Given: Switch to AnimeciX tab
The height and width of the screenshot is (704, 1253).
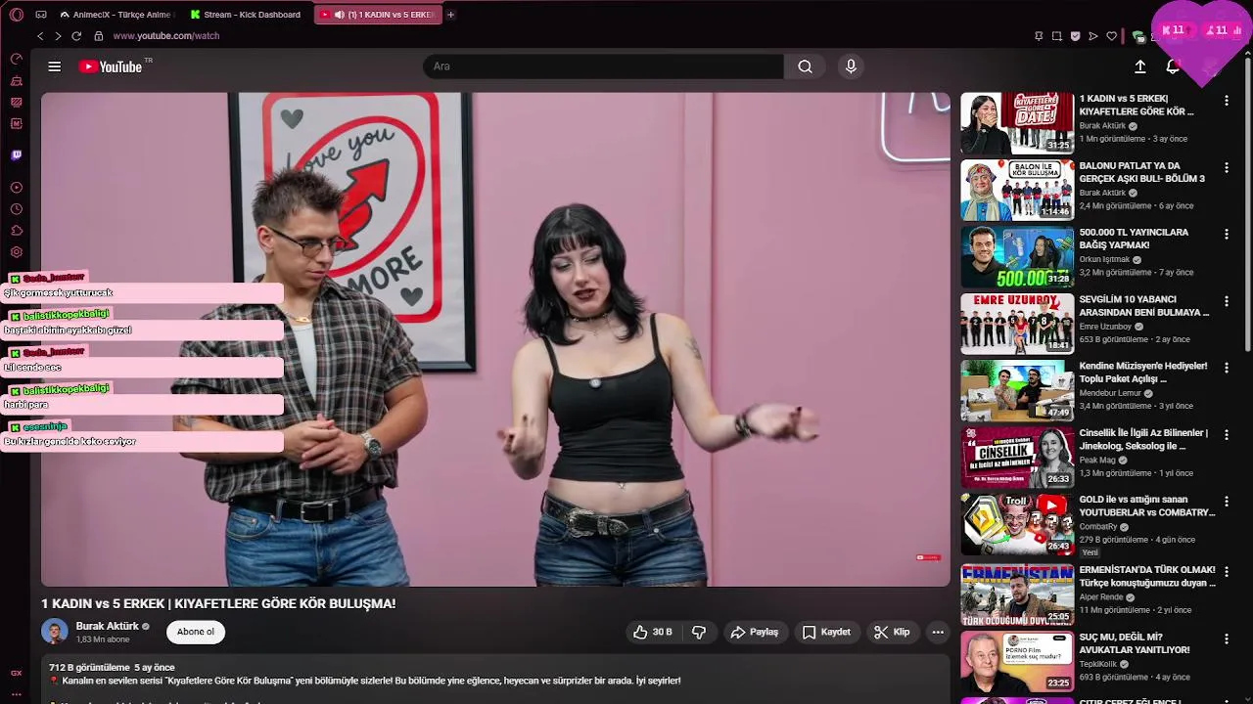Looking at the screenshot, I should coord(116,15).
